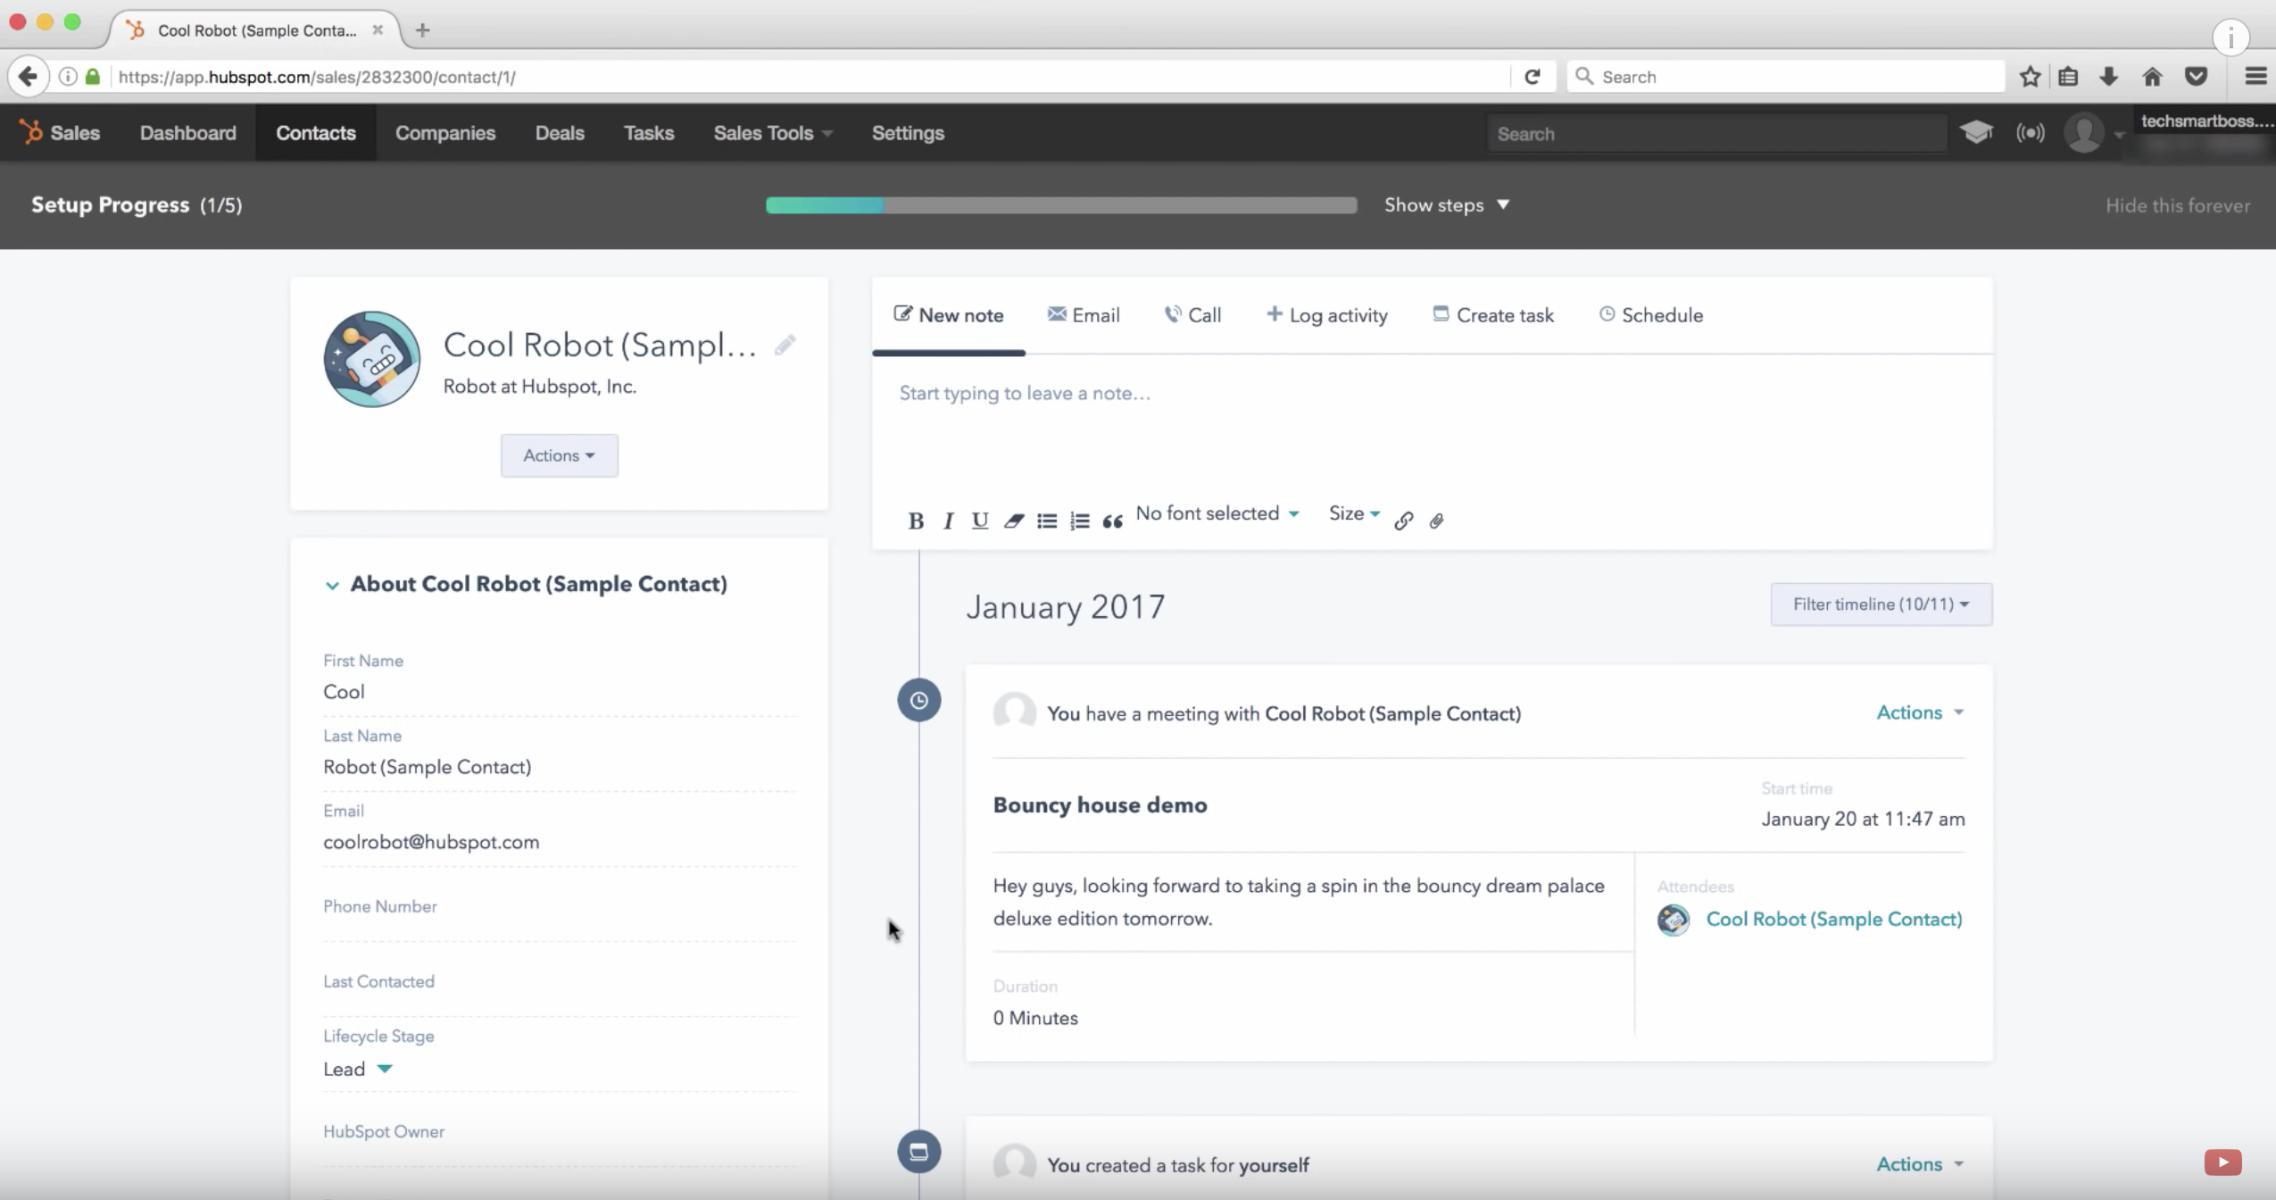The height and width of the screenshot is (1200, 2276).
Task: Open the Deals menu item
Action: coord(560,133)
